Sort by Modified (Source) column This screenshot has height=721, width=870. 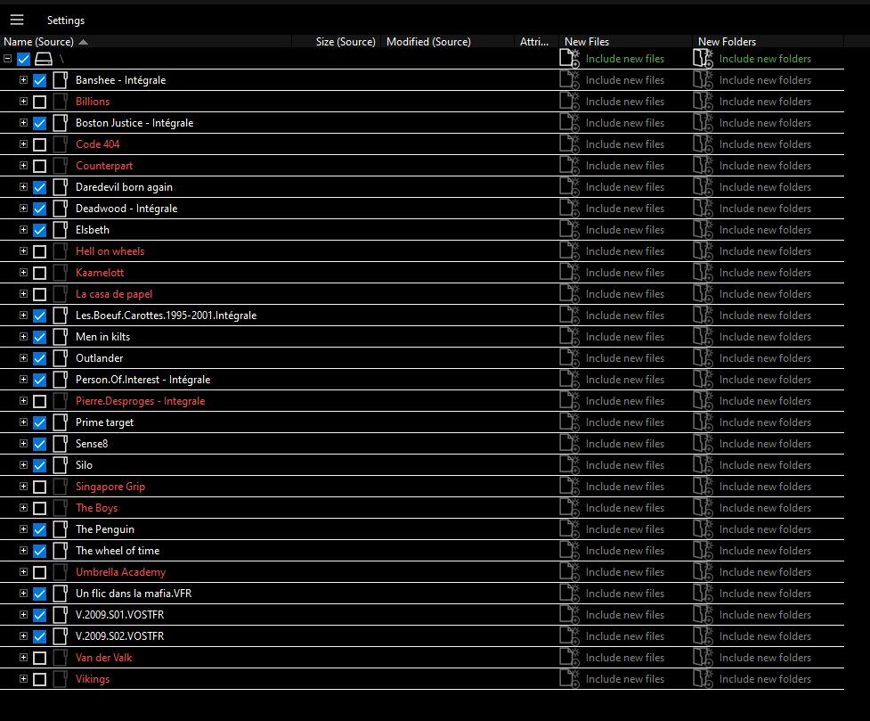pos(447,42)
